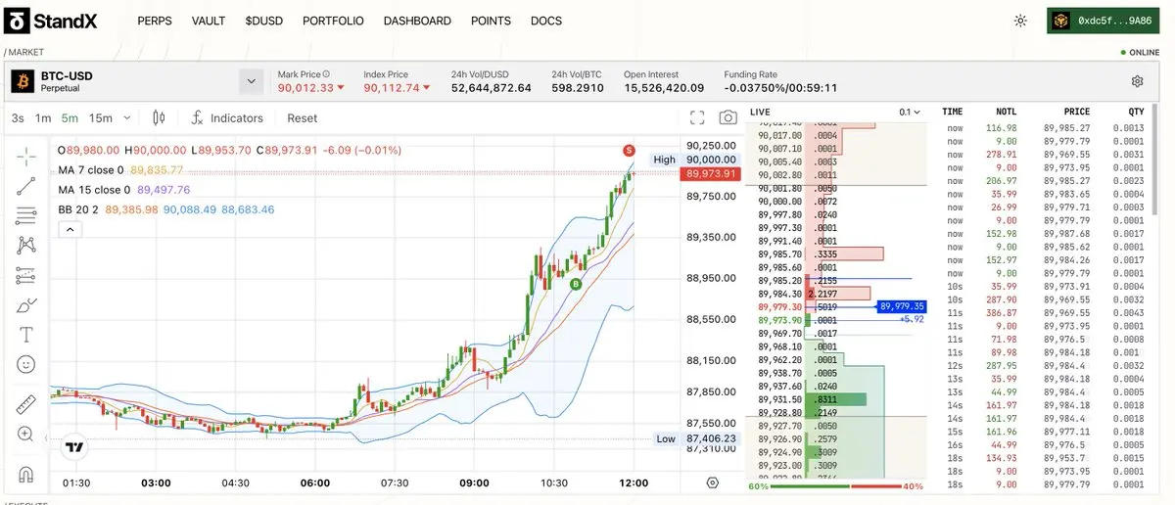The image size is (1175, 505).
Task: Select the 5m chart interval
Action: point(70,118)
